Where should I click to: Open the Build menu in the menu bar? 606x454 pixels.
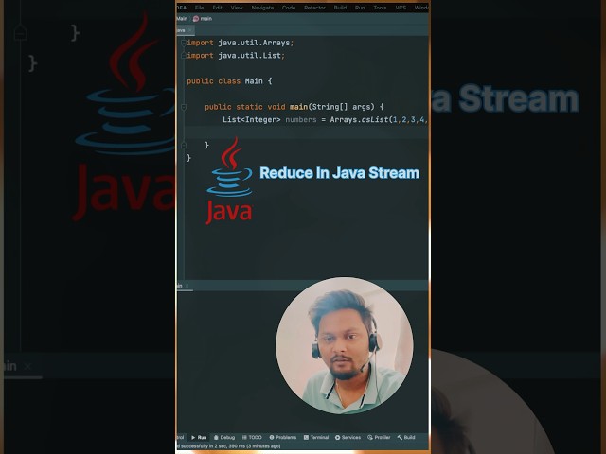pyautogui.click(x=340, y=8)
